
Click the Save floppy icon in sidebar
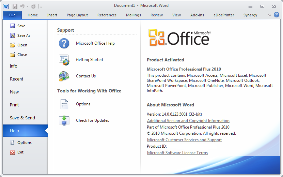pos(13,26)
